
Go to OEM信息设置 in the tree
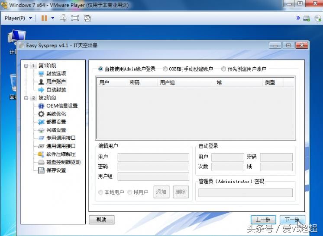tap(62, 106)
